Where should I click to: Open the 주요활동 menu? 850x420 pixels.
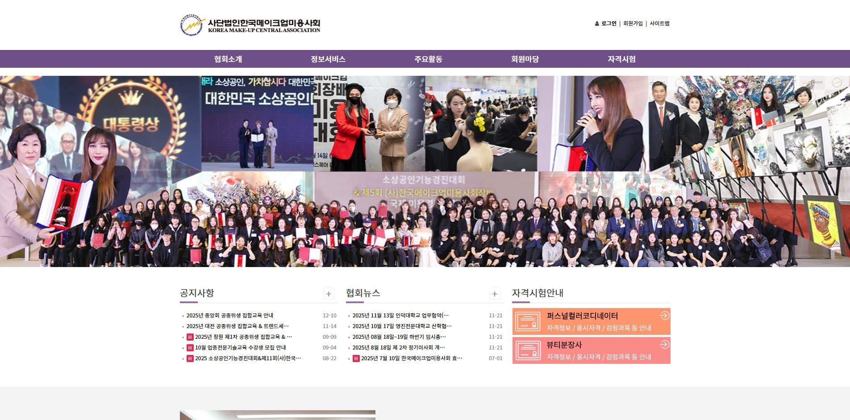click(x=428, y=59)
